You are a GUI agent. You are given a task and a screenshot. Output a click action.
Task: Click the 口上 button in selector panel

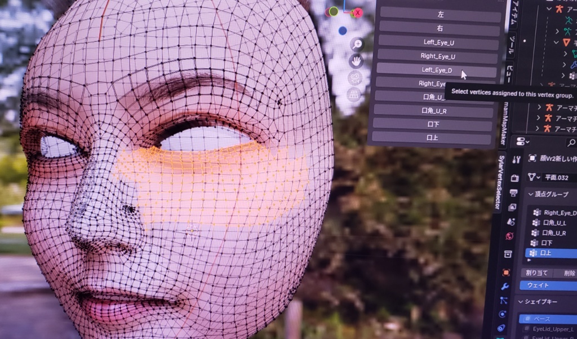click(432, 138)
